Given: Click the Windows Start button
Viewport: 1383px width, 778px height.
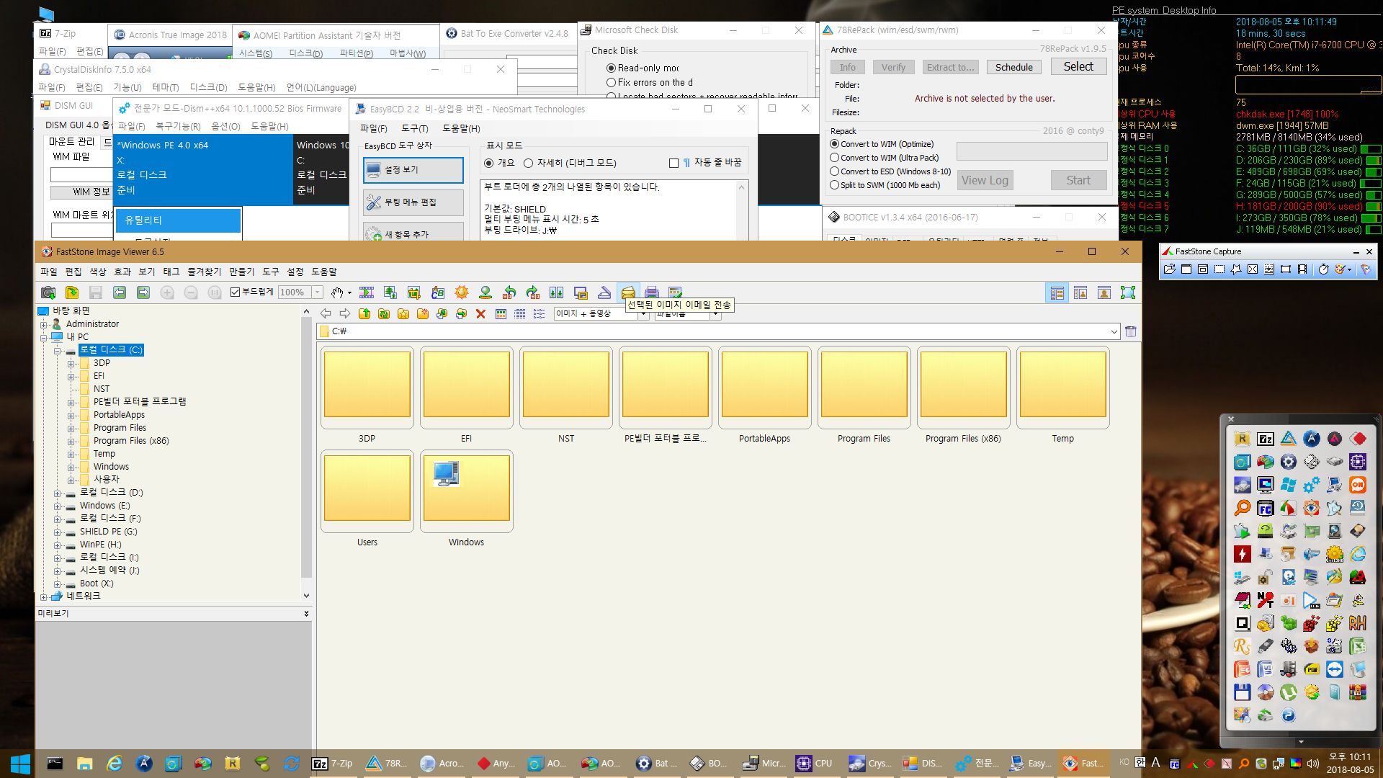Looking at the screenshot, I should (x=20, y=764).
